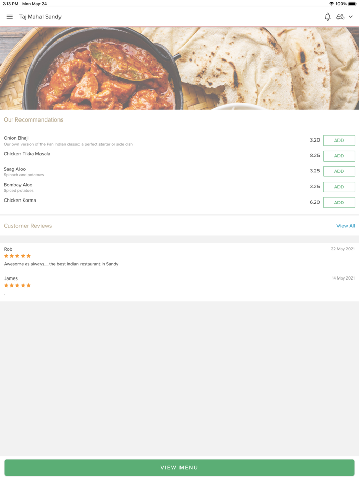Tap the Wi-Fi status icon
Image resolution: width=359 pixels, height=479 pixels.
click(331, 4)
